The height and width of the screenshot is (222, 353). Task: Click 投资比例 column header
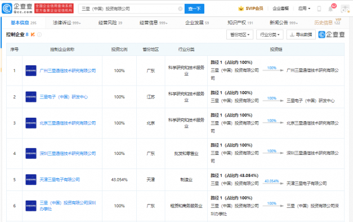[119, 50]
